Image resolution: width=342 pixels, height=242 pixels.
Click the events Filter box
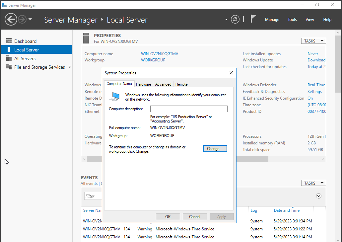point(93,196)
